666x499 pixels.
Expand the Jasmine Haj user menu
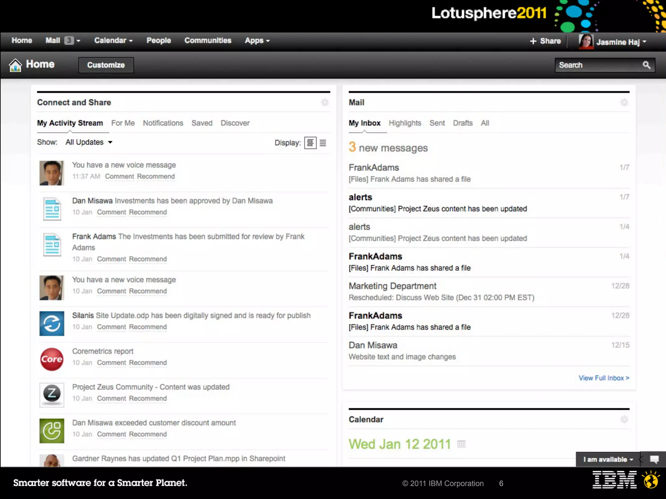coord(621,42)
